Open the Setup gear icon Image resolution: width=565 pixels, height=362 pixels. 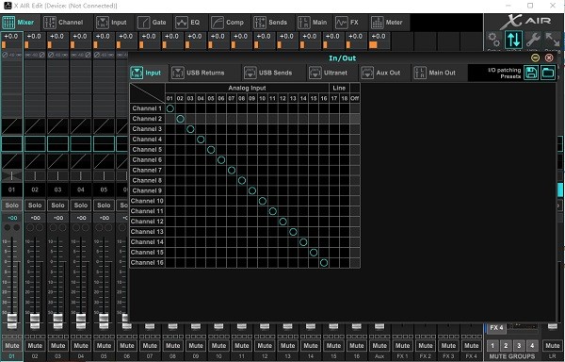point(494,40)
